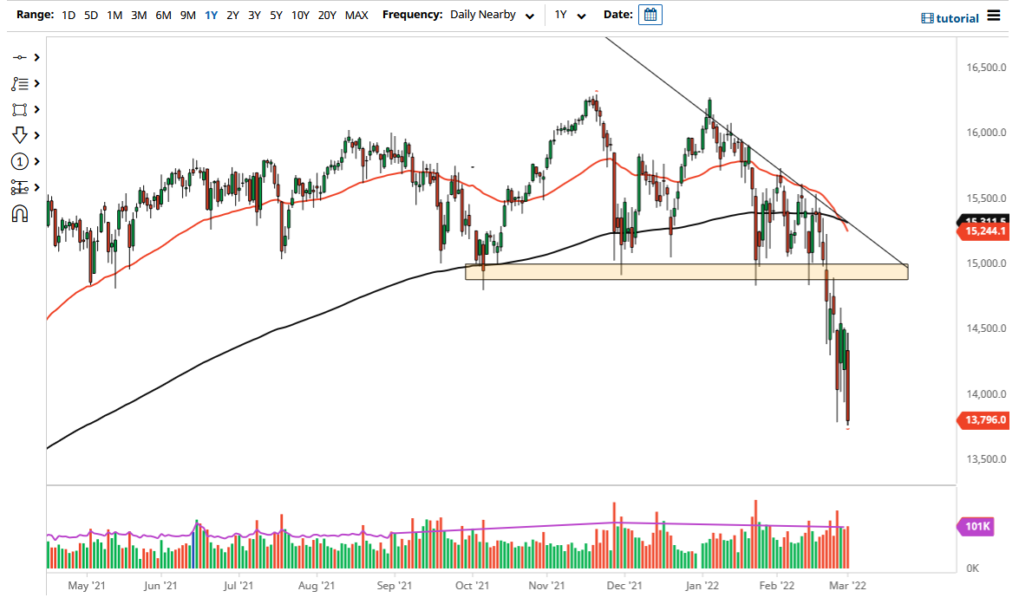Expand the arrow tool options chevron

[35, 135]
